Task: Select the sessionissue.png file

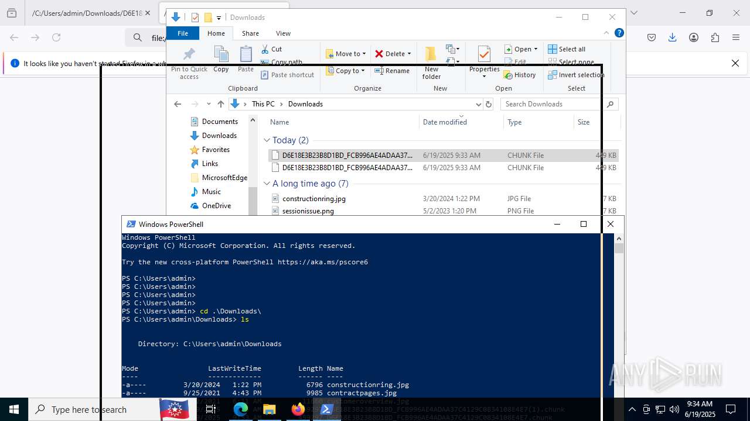Action: (x=308, y=211)
